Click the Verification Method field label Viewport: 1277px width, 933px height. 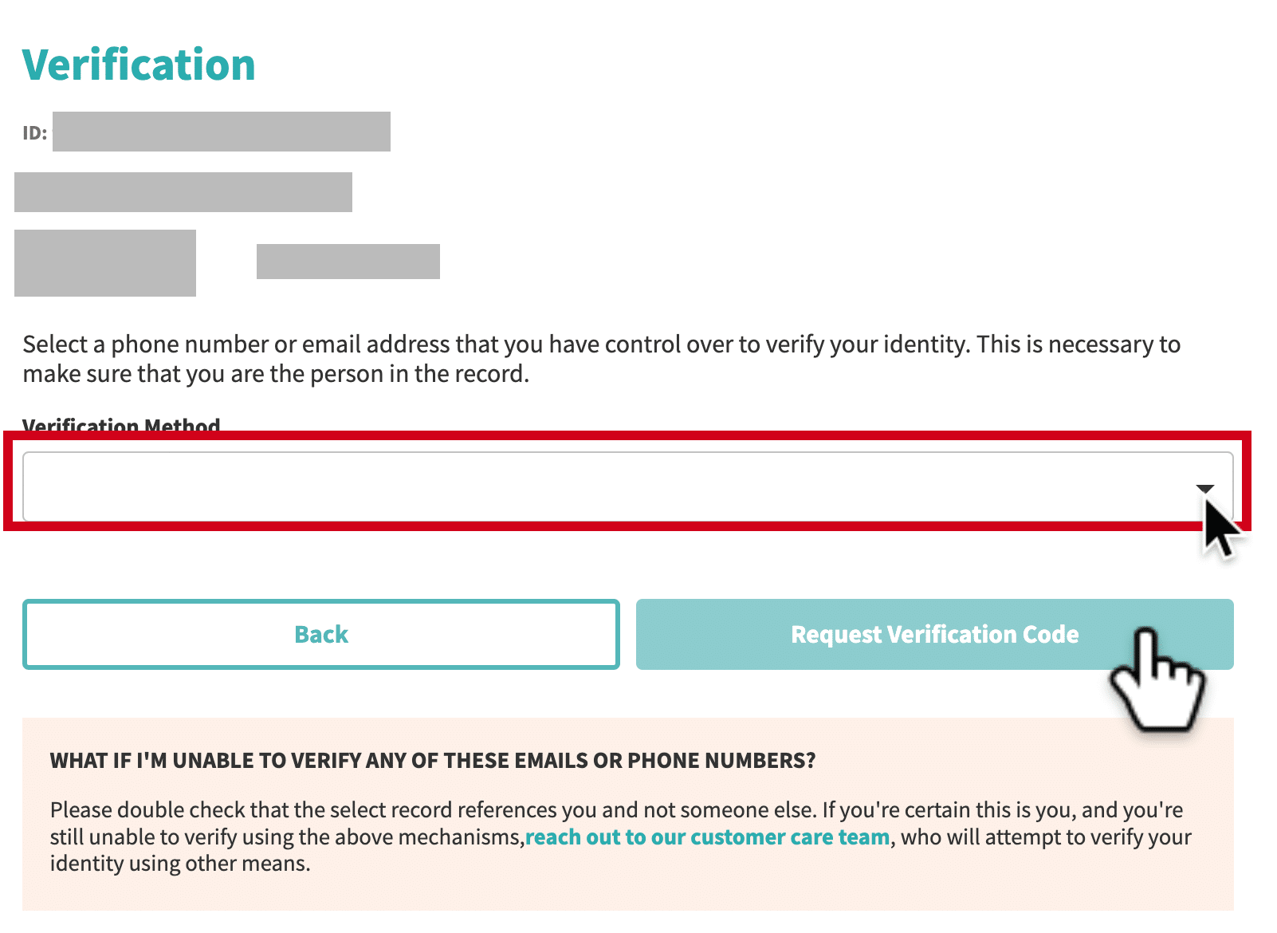[121, 425]
